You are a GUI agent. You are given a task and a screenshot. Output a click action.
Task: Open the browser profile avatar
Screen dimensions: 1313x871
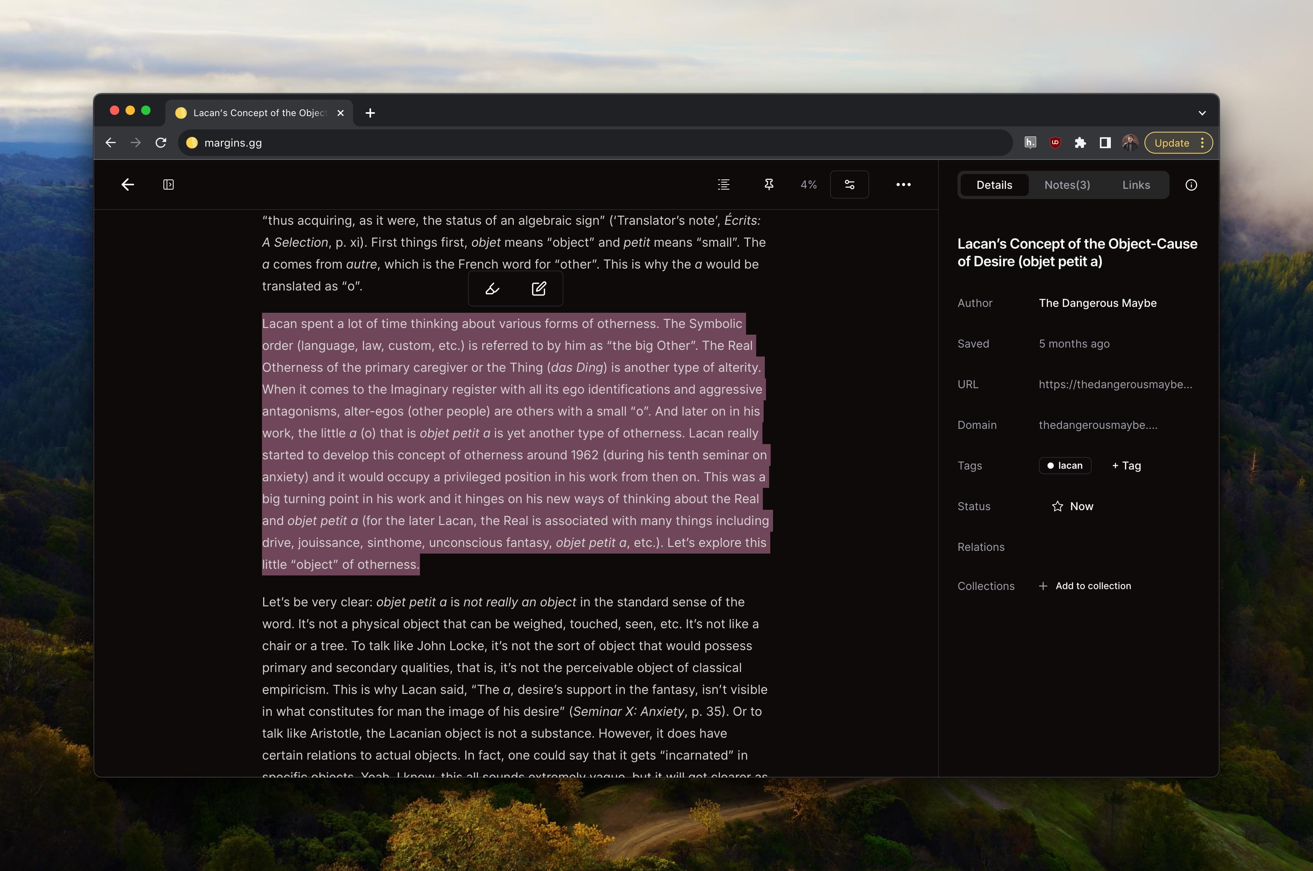[x=1130, y=143]
